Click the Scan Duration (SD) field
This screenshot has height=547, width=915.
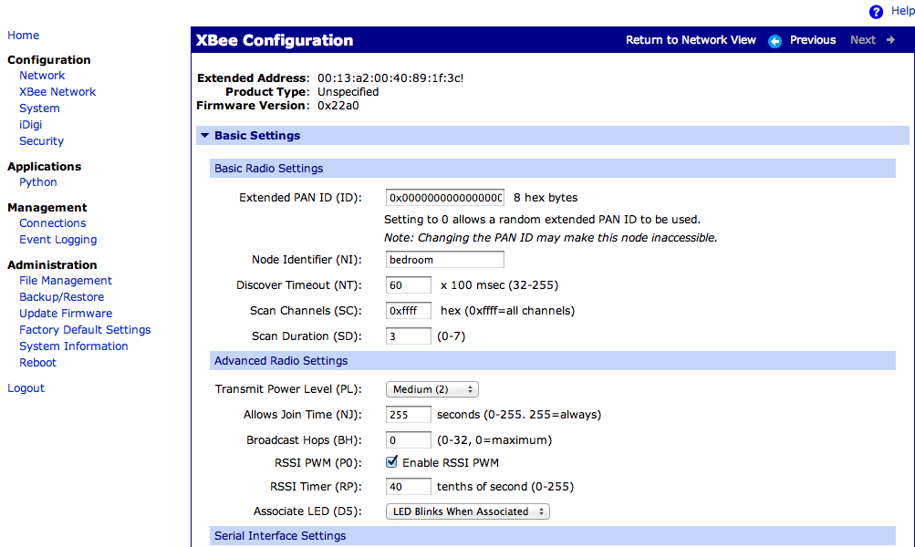[408, 335]
